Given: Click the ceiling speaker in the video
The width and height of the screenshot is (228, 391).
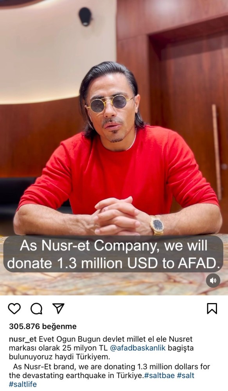Looking at the screenshot, I should click(85, 16).
